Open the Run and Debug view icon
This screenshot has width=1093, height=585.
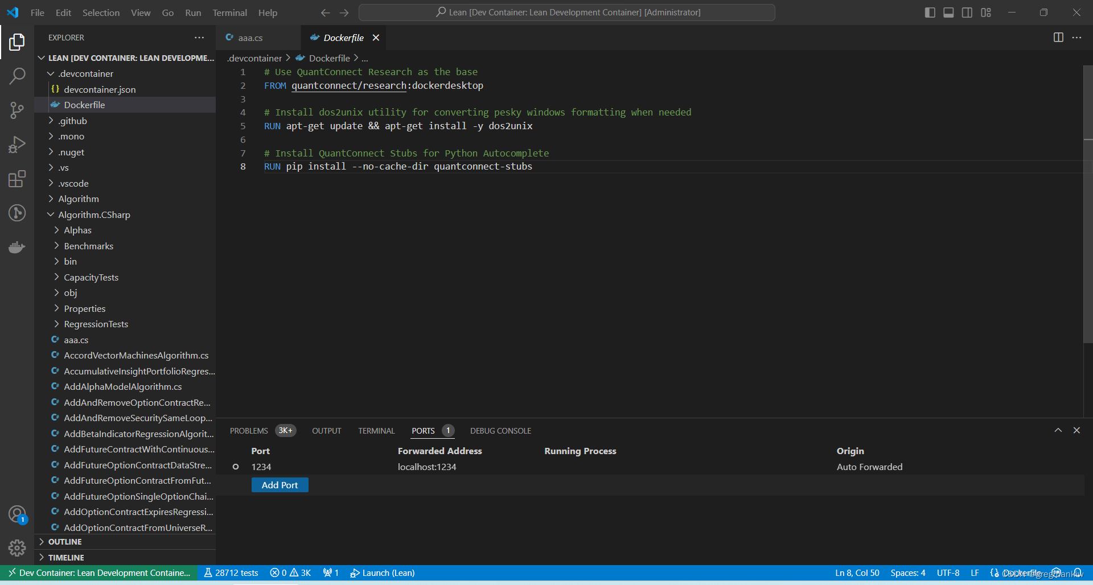[17, 145]
